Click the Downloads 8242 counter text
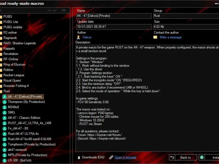Screen dimensions: 219x164 [93, 157]
